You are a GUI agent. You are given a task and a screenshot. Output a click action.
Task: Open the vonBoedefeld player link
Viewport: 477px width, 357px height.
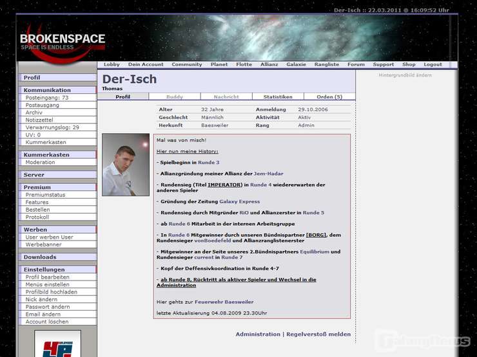click(x=213, y=241)
